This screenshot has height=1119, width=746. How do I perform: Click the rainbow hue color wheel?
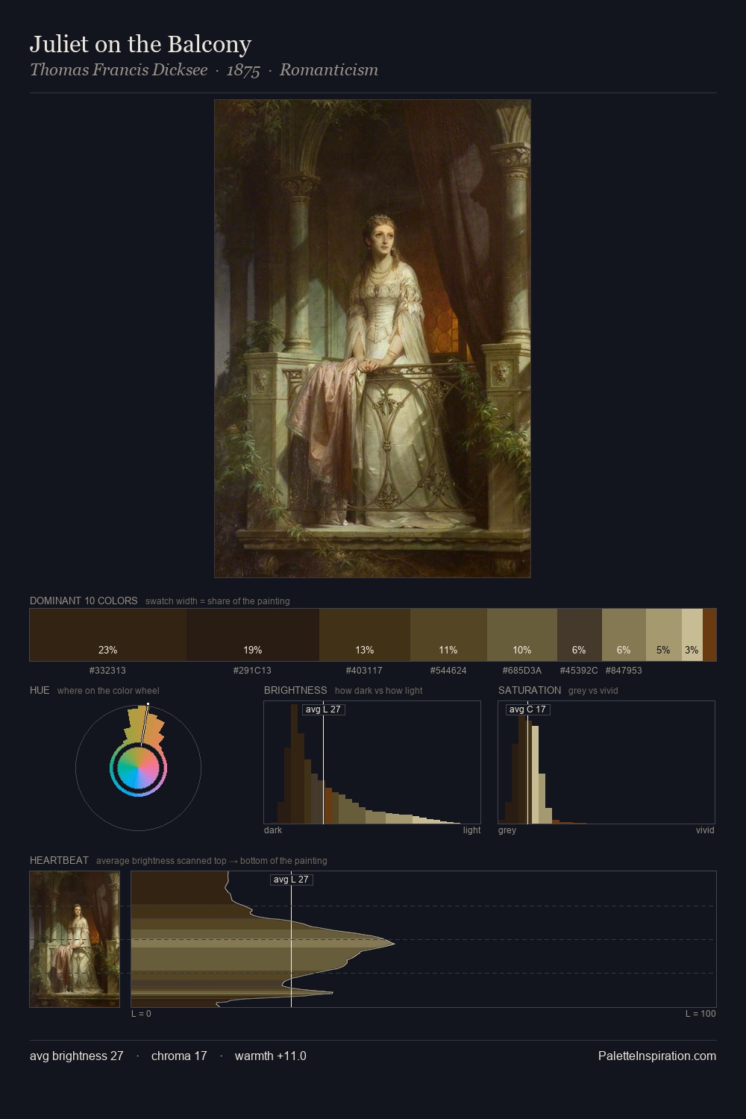(x=138, y=768)
